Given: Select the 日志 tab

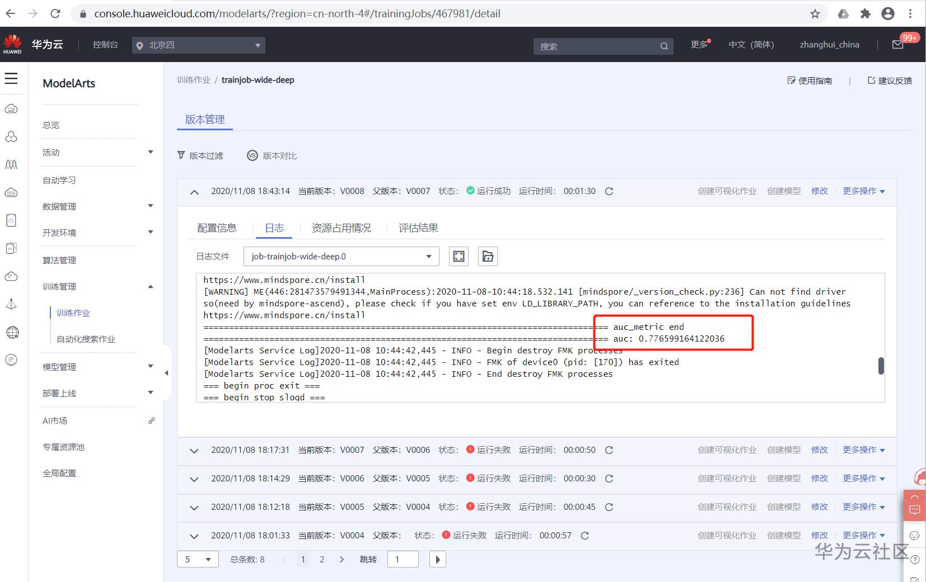Looking at the screenshot, I should pyautogui.click(x=275, y=228).
